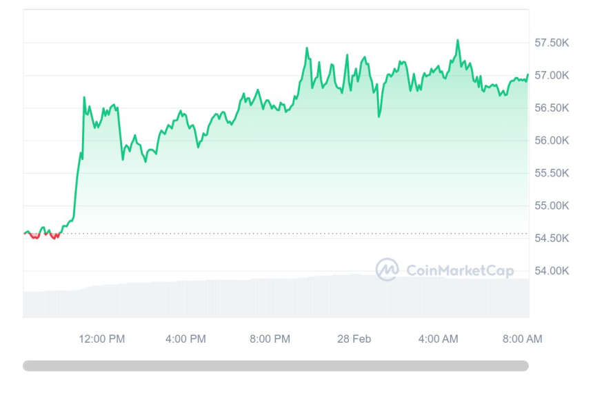This screenshot has width=593, height=395.
Task: Click the rightmost end of the green price line
Action: [527, 75]
